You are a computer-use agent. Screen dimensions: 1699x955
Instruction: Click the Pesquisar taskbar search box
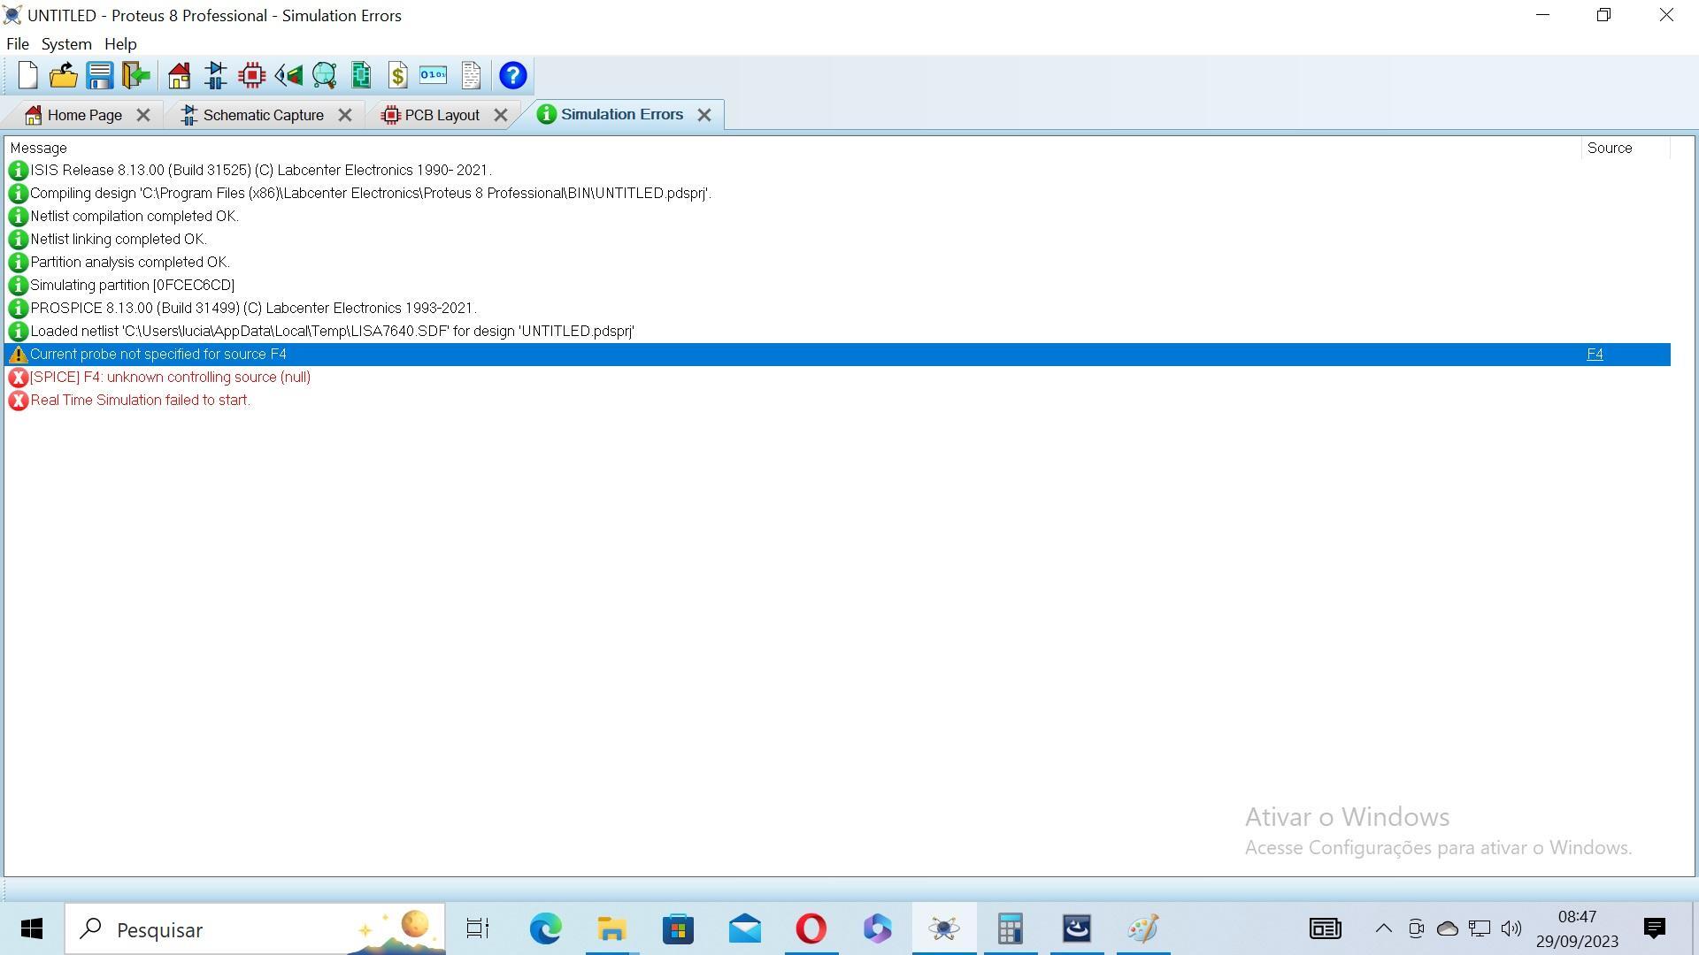tap(255, 929)
